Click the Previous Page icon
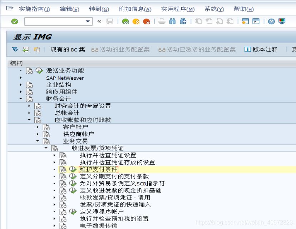Screen dimensions: 296x229 (x=209, y=21)
